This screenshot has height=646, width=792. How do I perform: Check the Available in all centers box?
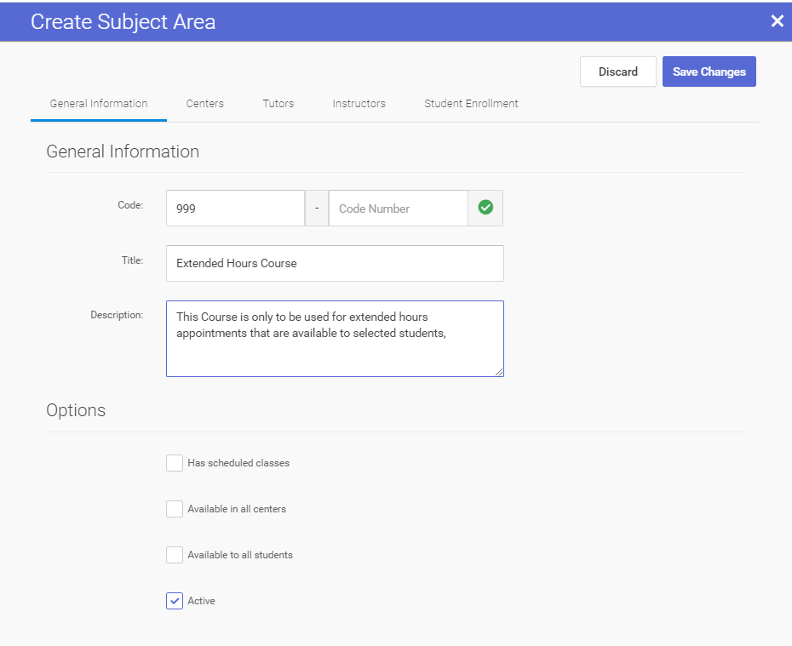[175, 509]
